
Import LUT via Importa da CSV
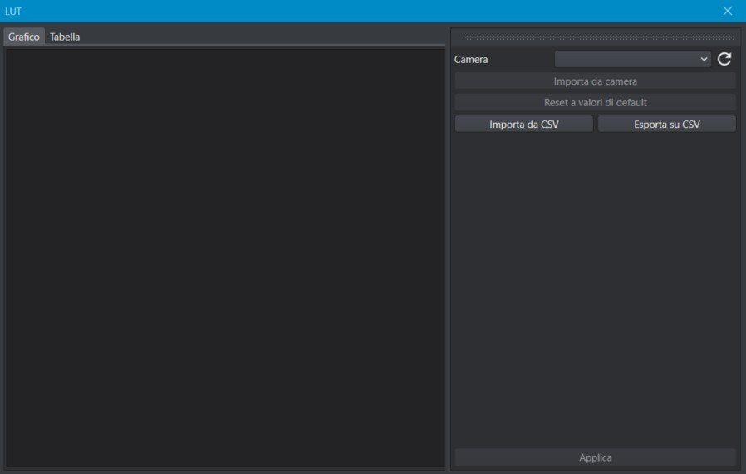pos(524,124)
